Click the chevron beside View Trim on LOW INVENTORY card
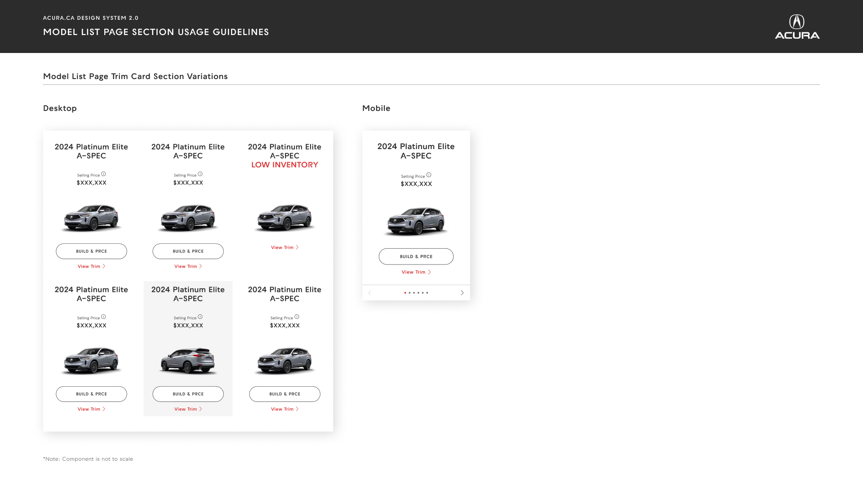863x485 pixels. point(297,247)
